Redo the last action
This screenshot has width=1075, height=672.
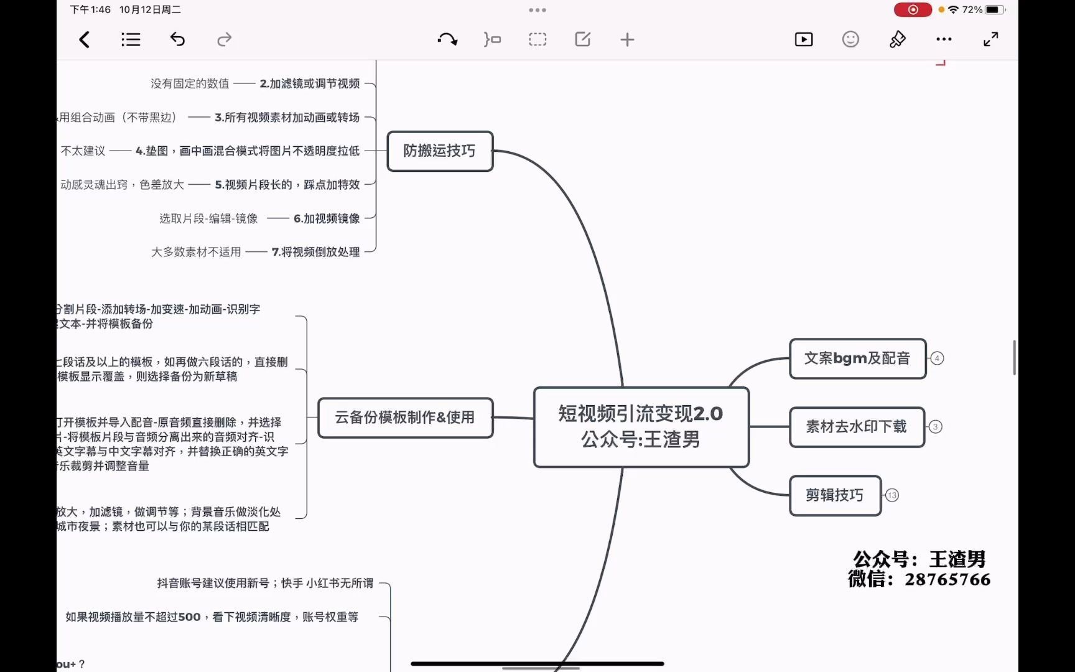click(x=224, y=40)
